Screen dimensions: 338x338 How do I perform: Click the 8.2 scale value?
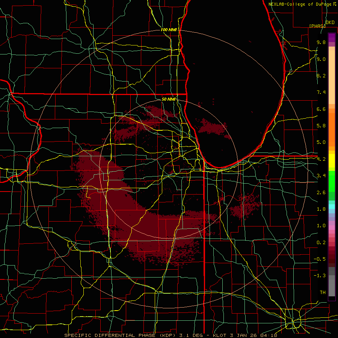tap(321, 75)
